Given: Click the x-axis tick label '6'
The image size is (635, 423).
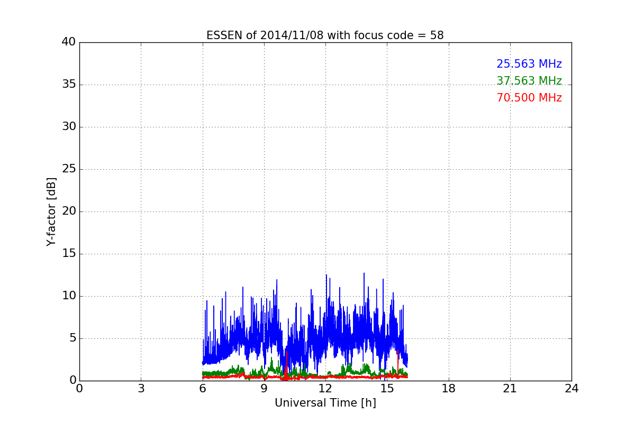Looking at the screenshot, I should point(203,389).
